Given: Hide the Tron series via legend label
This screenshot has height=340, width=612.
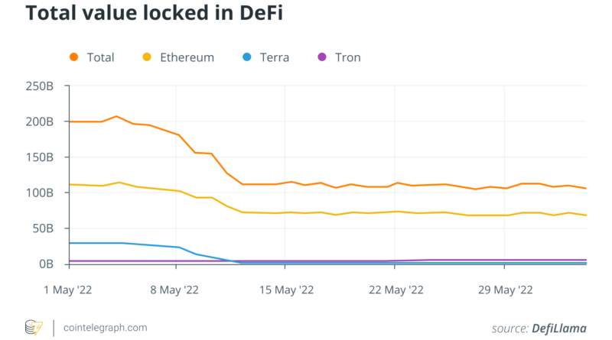Looking at the screenshot, I should [x=348, y=57].
